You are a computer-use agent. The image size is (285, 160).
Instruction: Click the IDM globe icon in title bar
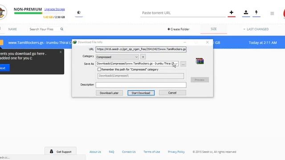74,42
